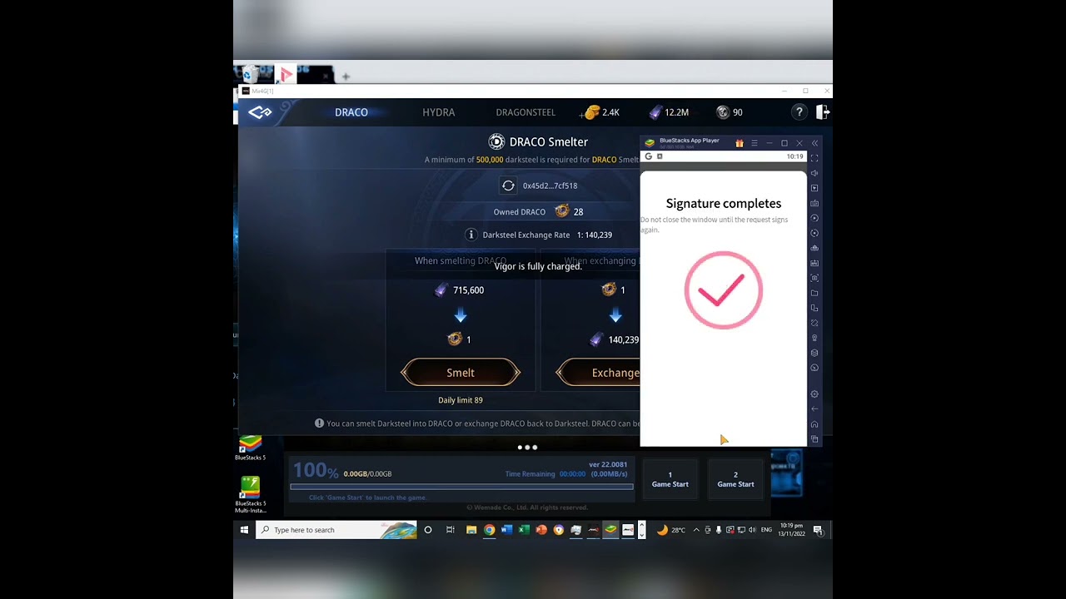The height and width of the screenshot is (599, 1066).
Task: Click the 'Type here to search' box
Action: [336, 530]
